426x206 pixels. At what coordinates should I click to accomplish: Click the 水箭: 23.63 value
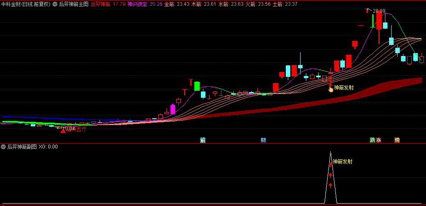point(231,4)
